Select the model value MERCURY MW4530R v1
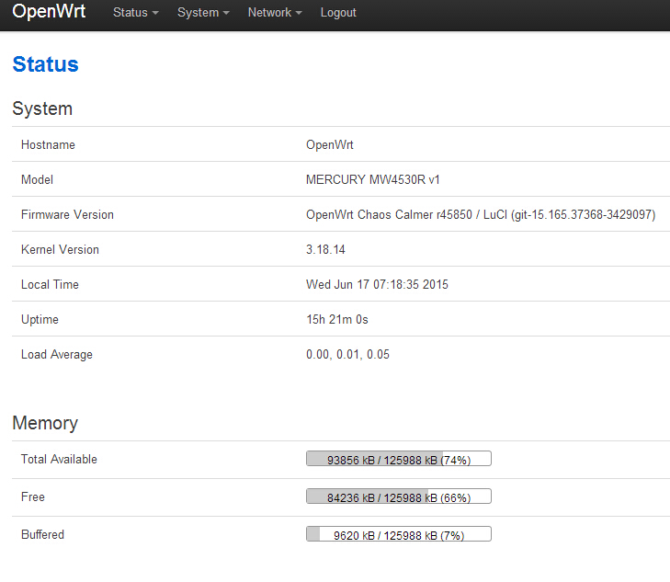Viewport: 670px width, 582px height. tap(372, 180)
